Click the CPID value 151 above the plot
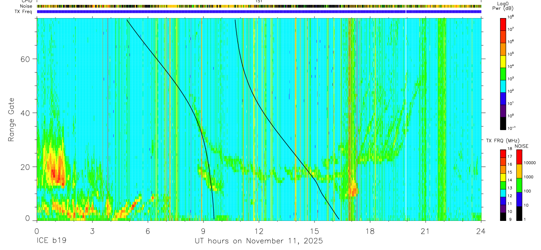 tap(259, 1)
